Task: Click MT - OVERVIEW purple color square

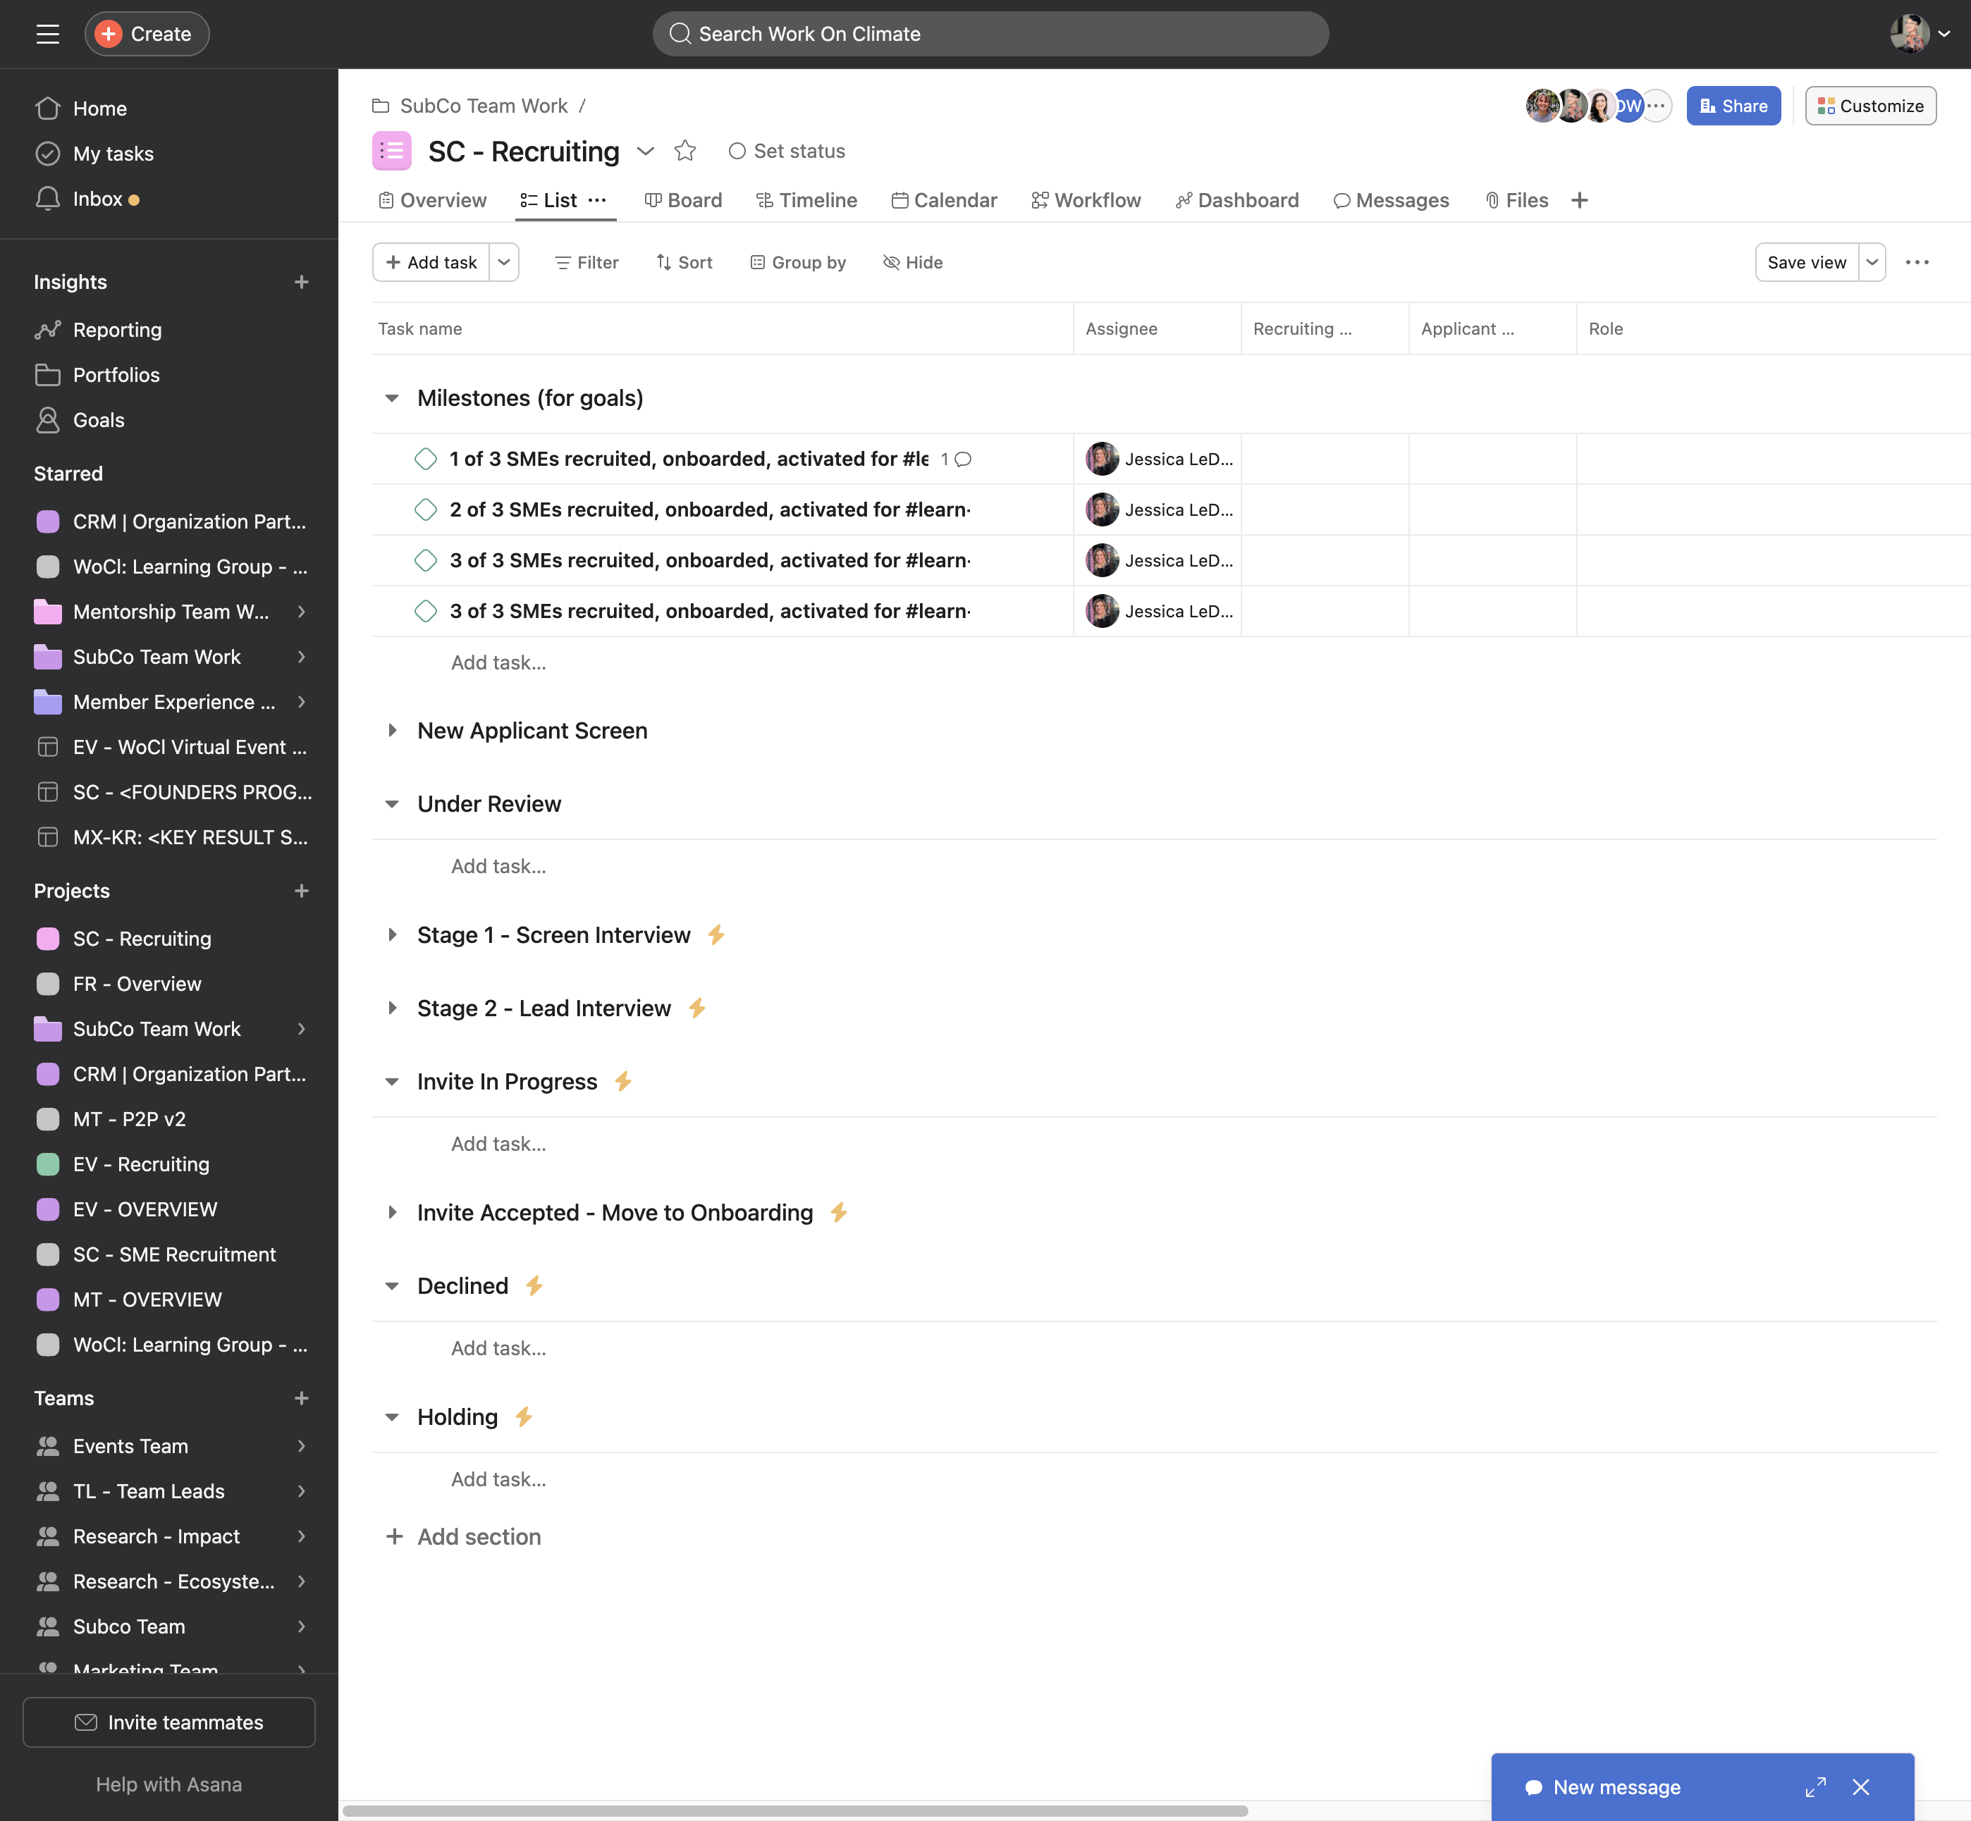Action: 47,1300
